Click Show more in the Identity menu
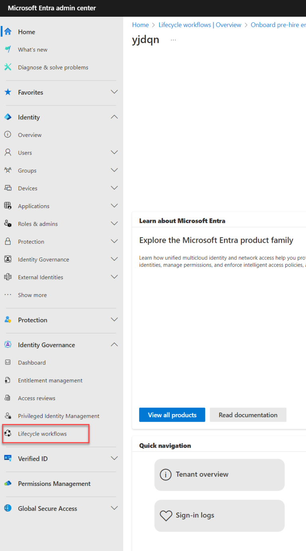This screenshot has width=306, height=551. coord(32,295)
